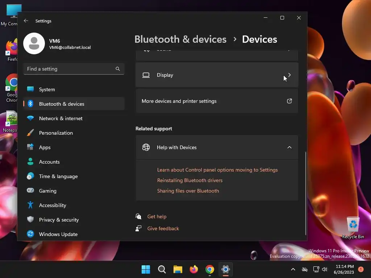Viewport: 371px width, 278px height.
Task: Click the globe icon beside Help with Devices
Action: tap(146, 147)
